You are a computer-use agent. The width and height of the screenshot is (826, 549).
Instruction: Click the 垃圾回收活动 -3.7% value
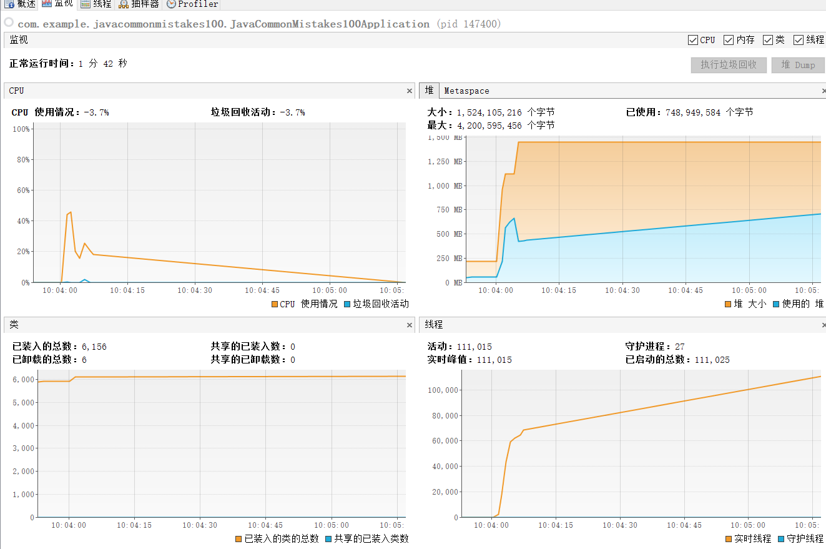pyautogui.click(x=292, y=112)
